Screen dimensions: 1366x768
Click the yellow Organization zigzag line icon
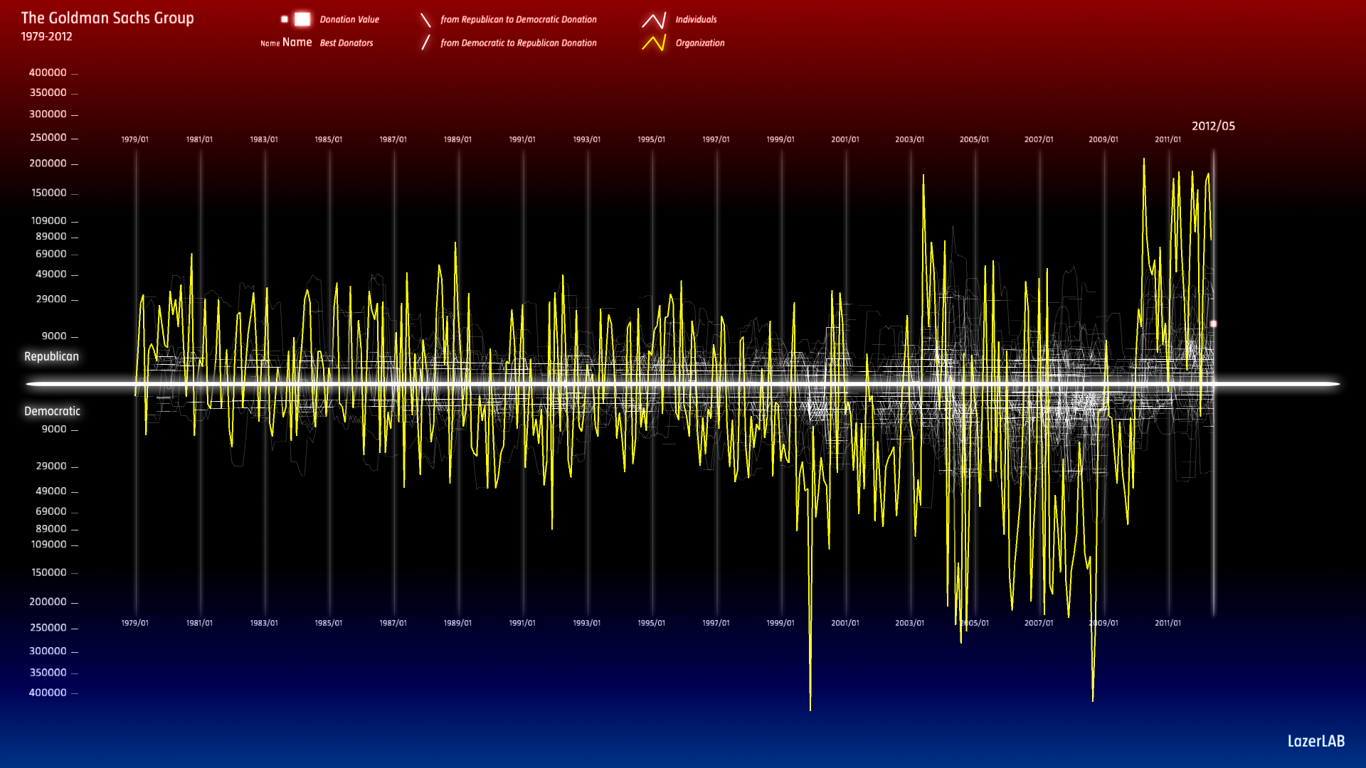click(x=654, y=43)
